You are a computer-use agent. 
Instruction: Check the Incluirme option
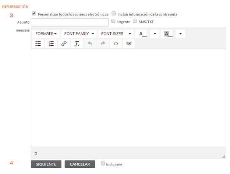tap(103, 163)
